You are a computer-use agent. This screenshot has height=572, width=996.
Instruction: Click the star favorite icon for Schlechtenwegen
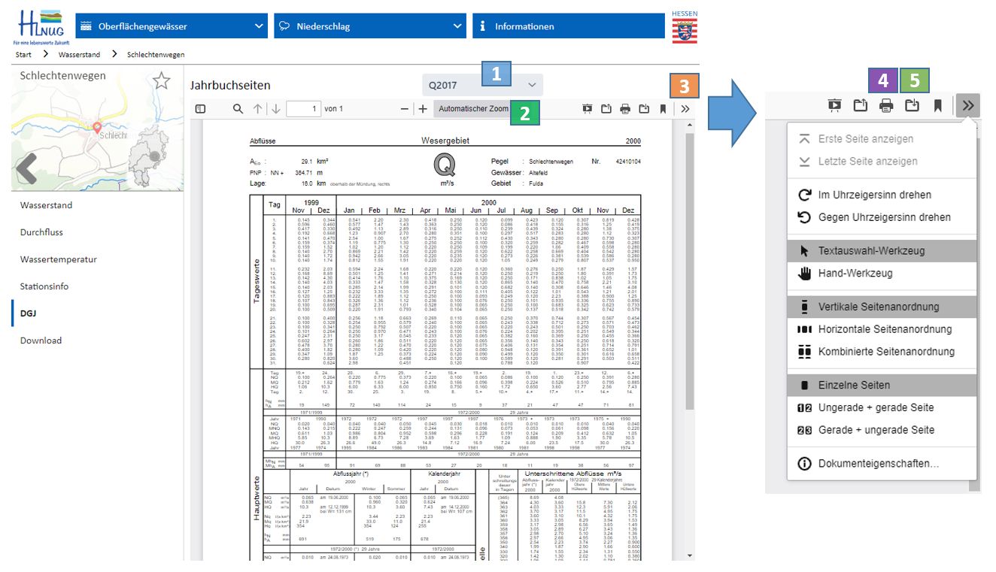(161, 81)
